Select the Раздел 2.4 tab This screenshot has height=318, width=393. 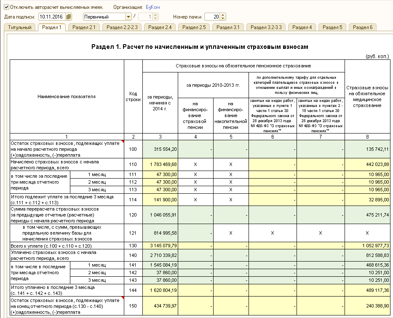point(160,27)
